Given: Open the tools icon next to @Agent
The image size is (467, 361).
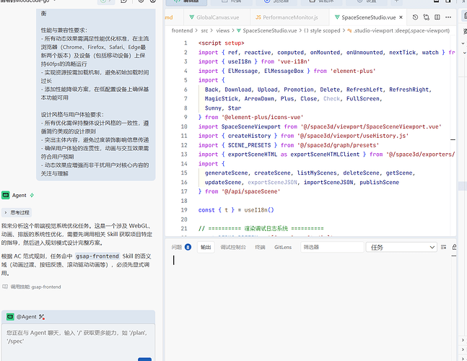Looking at the screenshot, I should pyautogui.click(x=42, y=317).
